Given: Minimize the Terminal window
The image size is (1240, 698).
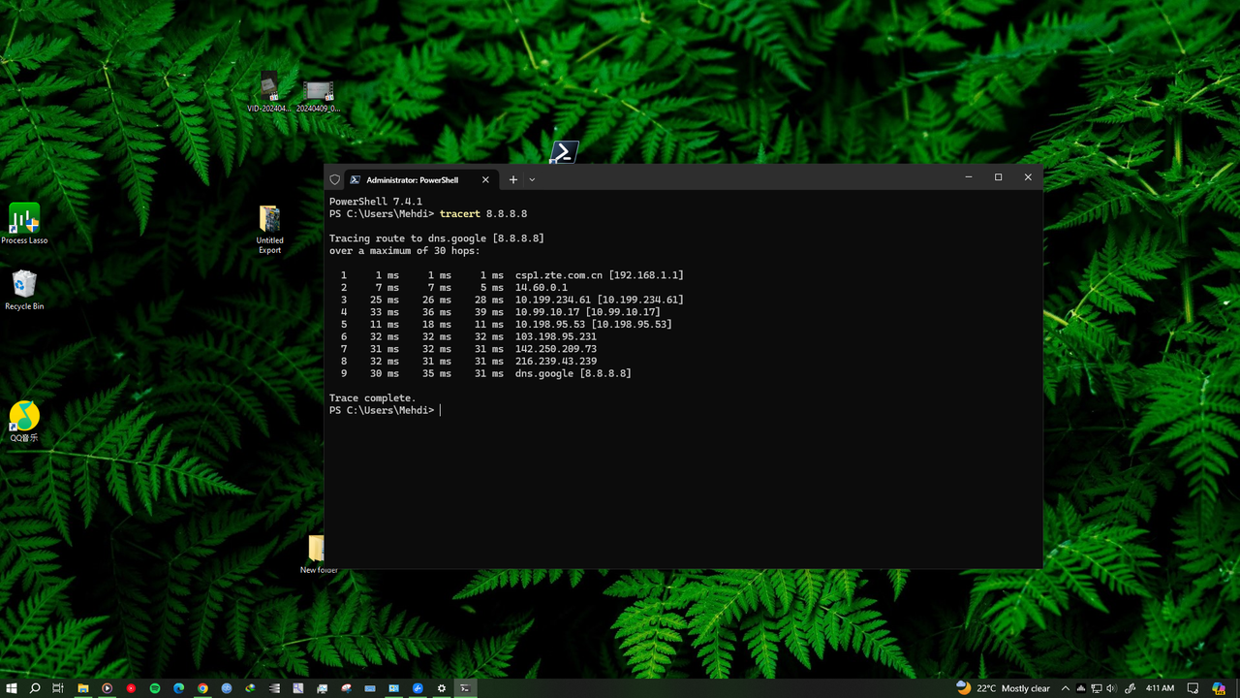Looking at the screenshot, I should click(969, 177).
